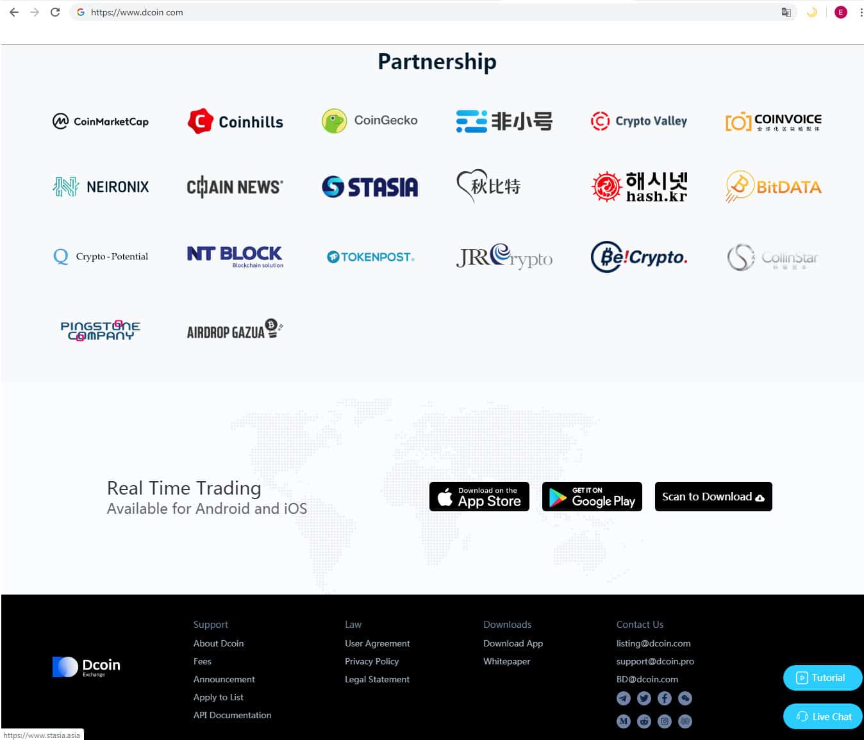Click the NT BLOCK partner logo
Image resolution: width=864 pixels, height=740 pixels.
[x=235, y=256]
